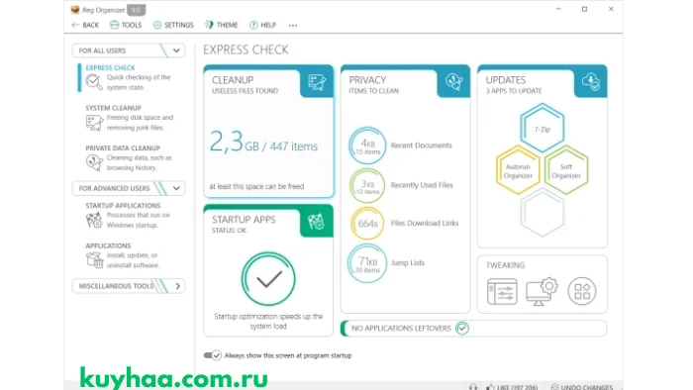Toggle Always show this screen at startup
Viewport: 693px width, 390px height.
tap(212, 355)
